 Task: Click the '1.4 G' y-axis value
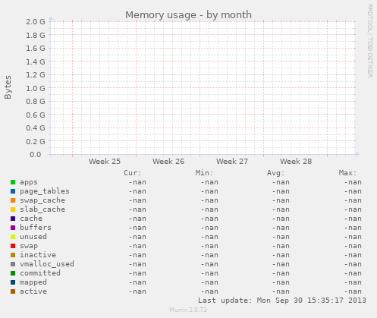point(36,61)
